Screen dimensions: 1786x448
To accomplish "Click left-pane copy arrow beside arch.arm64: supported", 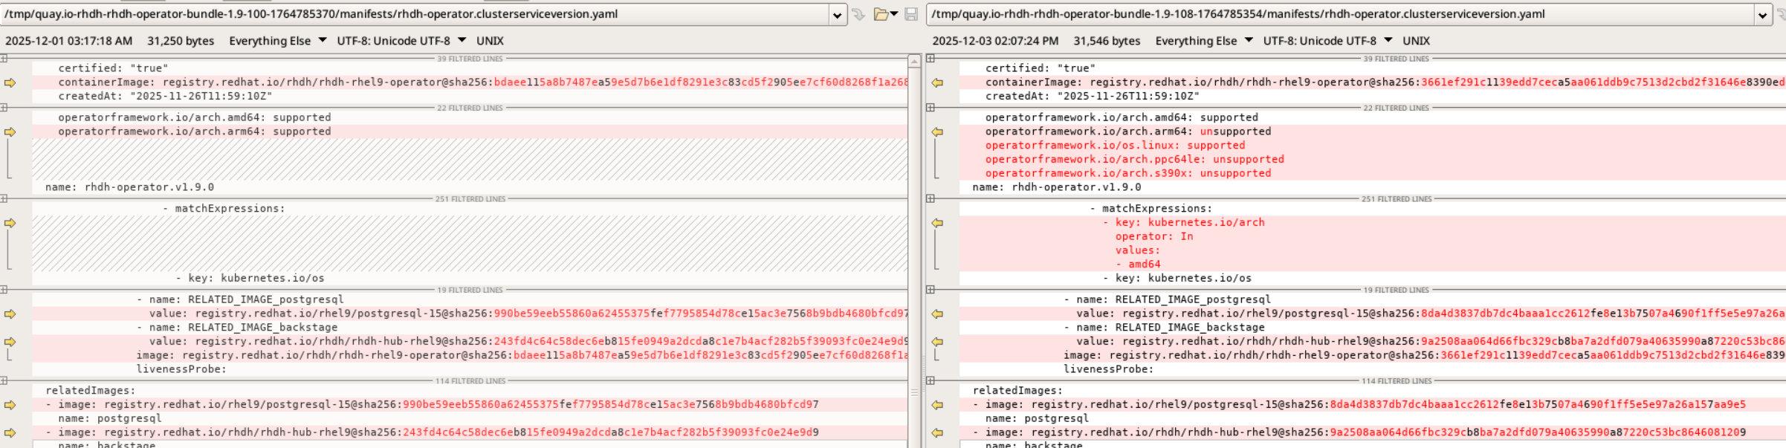I will [x=10, y=132].
